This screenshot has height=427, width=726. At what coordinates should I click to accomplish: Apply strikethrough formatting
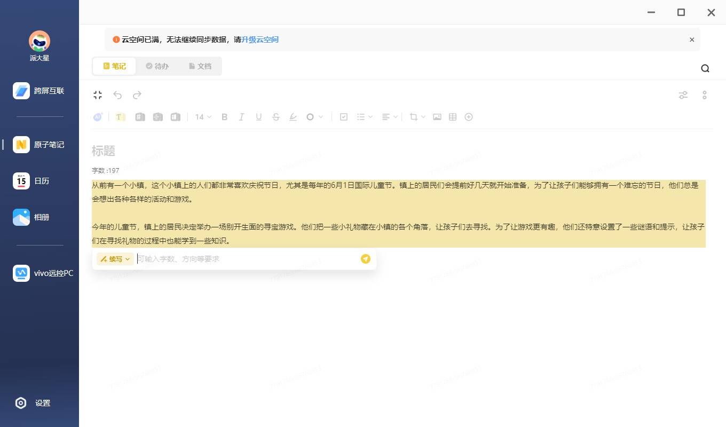[275, 117]
